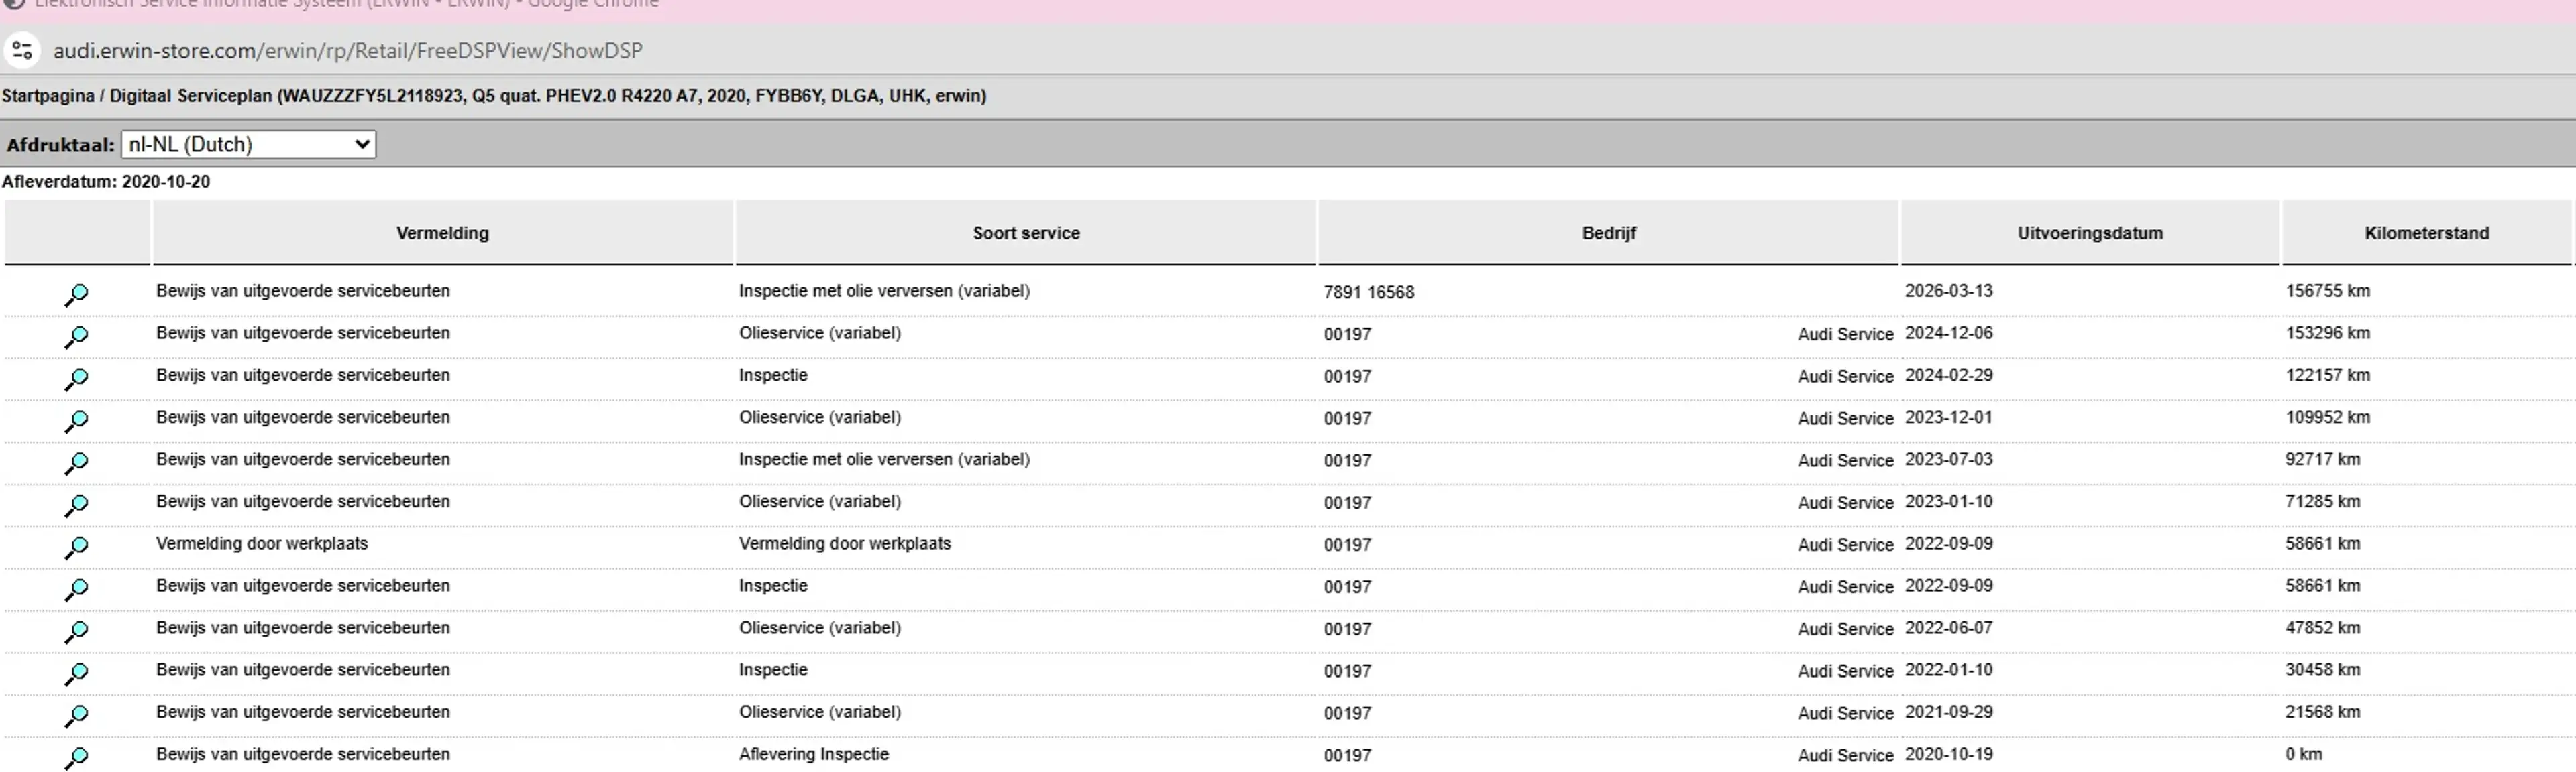Screen dimensions: 2576x772
Task: Click 'Inspectie met olie verversen (variabel)' in first row
Action: pyautogui.click(x=884, y=291)
